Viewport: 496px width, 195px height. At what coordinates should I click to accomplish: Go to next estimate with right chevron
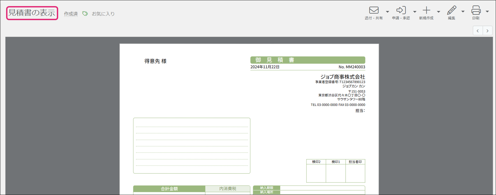487,31
